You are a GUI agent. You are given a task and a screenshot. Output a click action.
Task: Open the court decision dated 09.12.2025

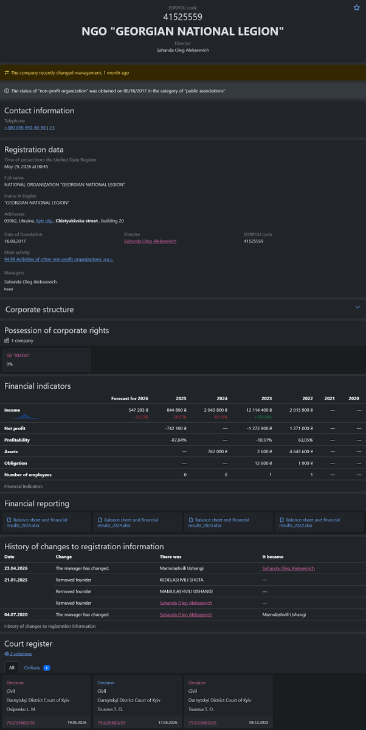coord(229,702)
